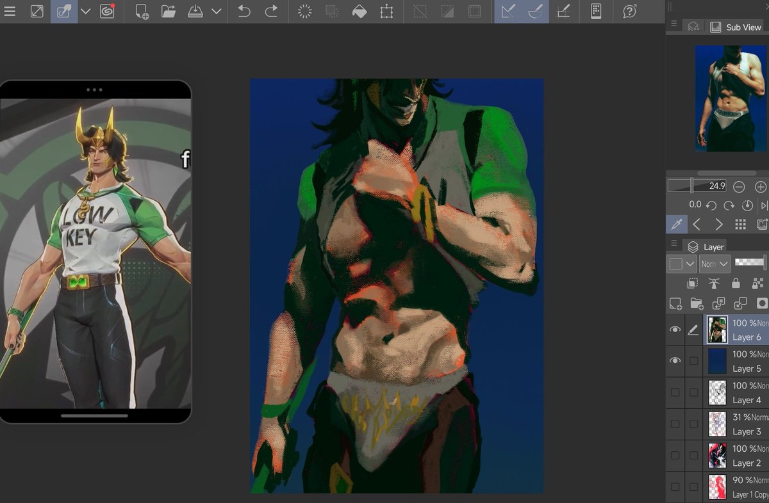769x503 pixels.
Task: Hide Layer 6 with eye icon
Action: (675, 330)
